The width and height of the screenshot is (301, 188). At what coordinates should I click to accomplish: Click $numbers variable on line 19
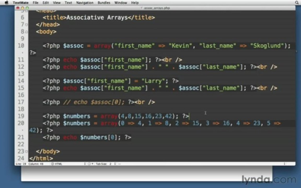tap(77, 116)
